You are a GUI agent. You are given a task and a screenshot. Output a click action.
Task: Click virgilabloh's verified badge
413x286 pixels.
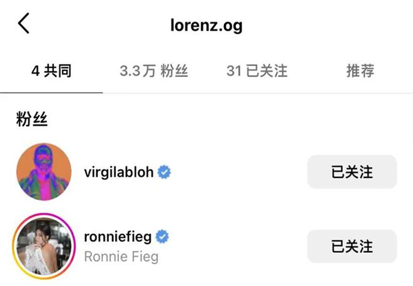coord(165,172)
